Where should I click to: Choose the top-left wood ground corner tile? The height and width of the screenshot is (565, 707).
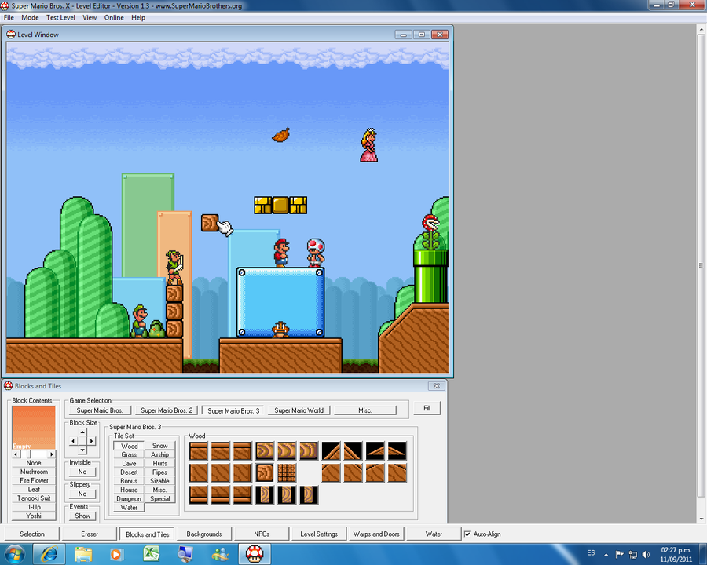click(199, 450)
